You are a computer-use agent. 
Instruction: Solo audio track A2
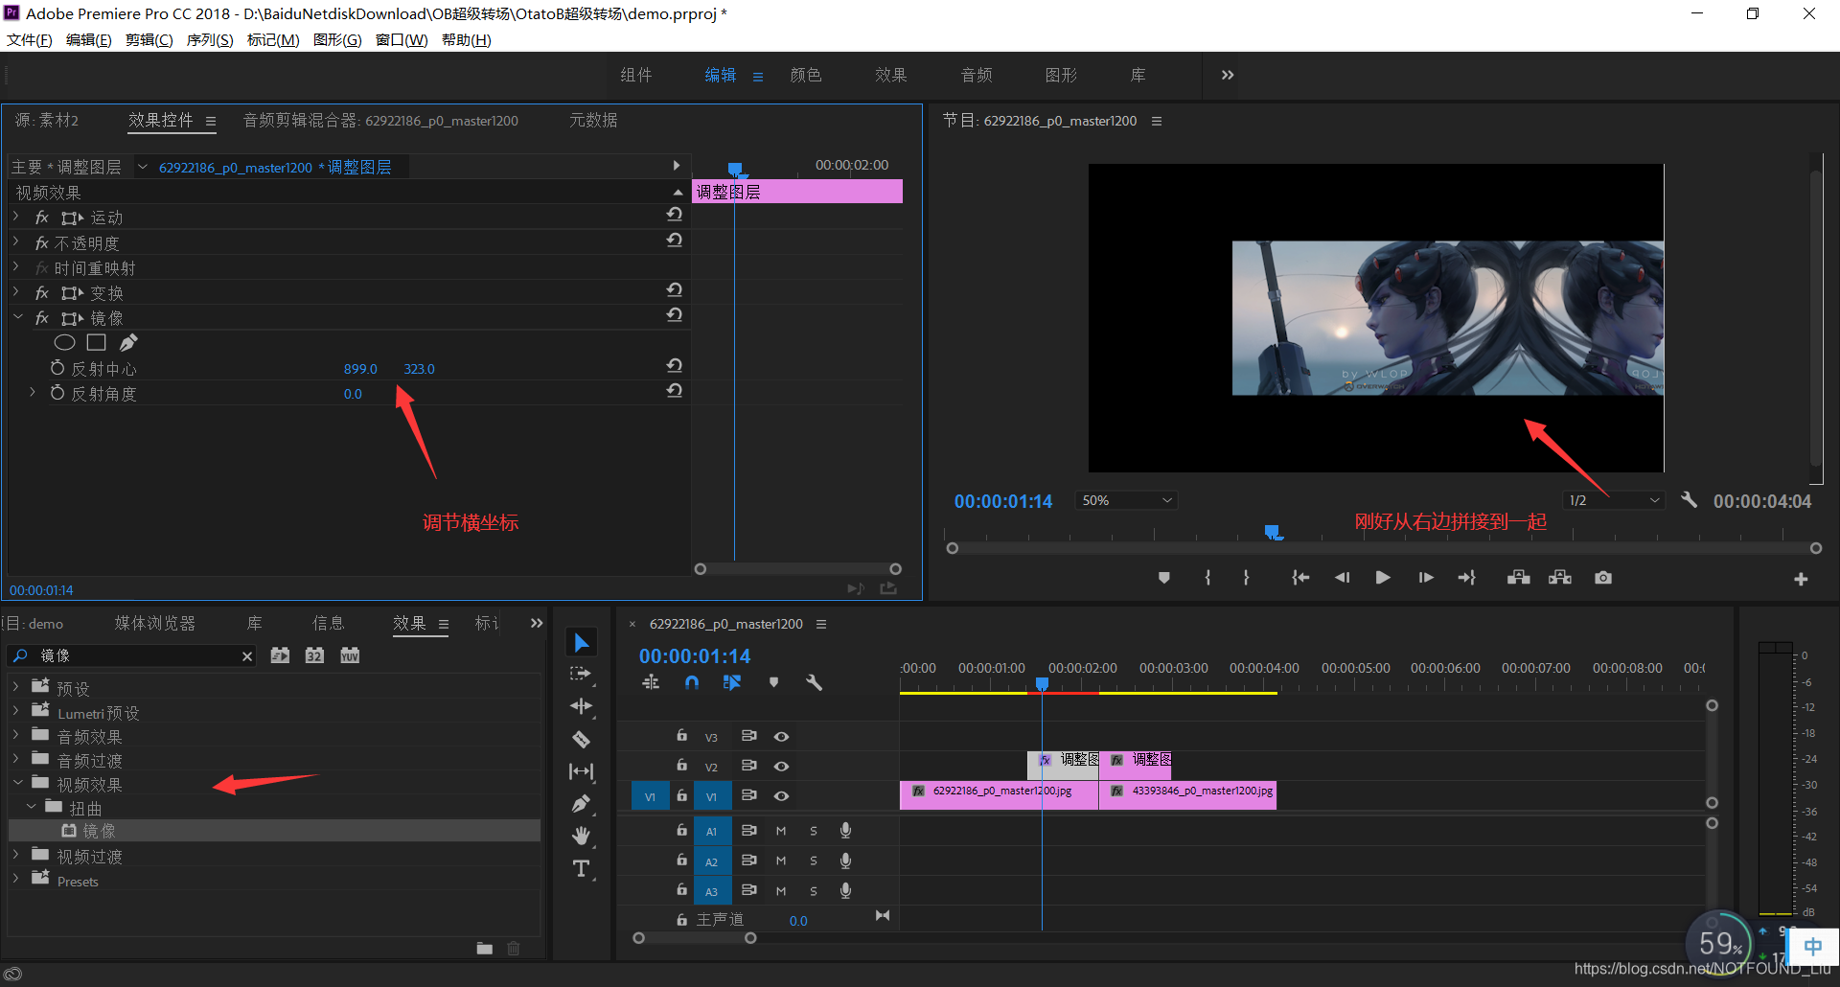pos(814,861)
